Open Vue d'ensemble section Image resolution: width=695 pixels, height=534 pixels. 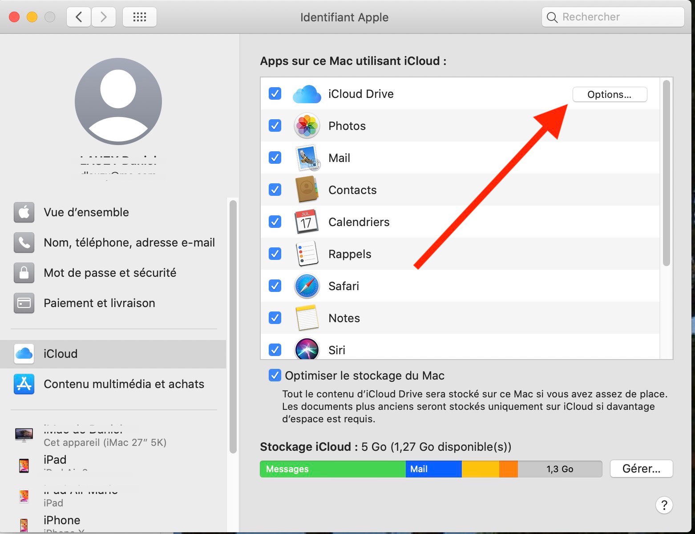click(86, 212)
